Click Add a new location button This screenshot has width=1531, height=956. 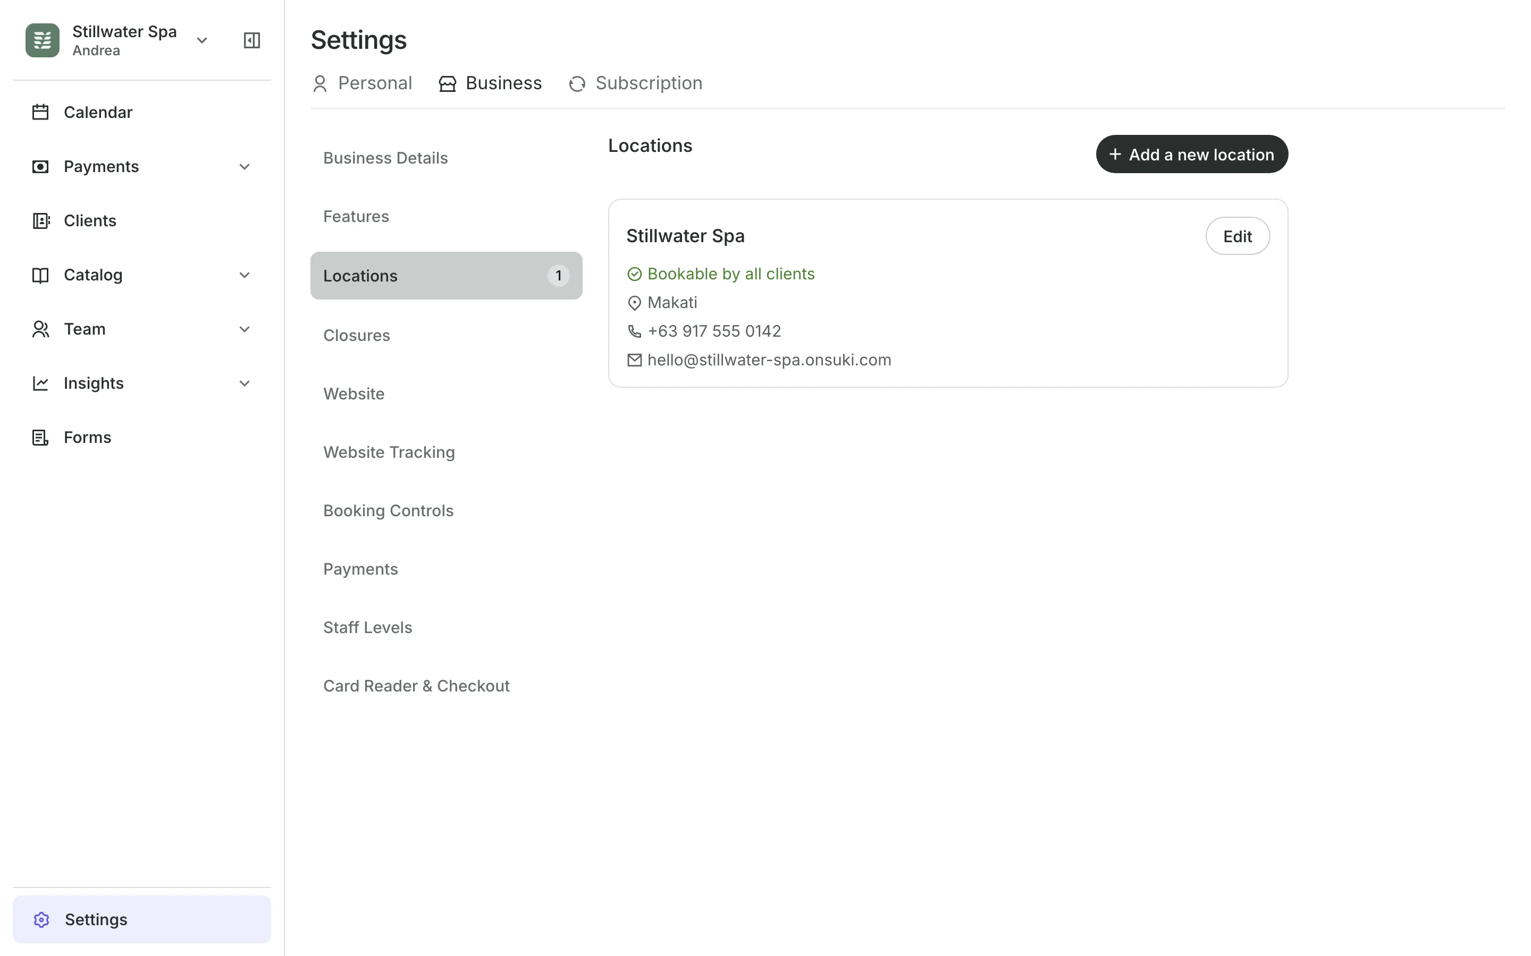point(1192,154)
